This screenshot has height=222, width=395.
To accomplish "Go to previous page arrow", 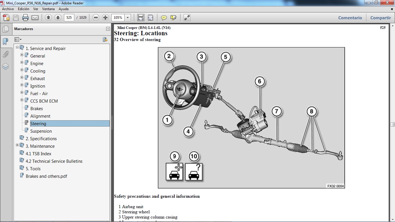I will (49, 18).
